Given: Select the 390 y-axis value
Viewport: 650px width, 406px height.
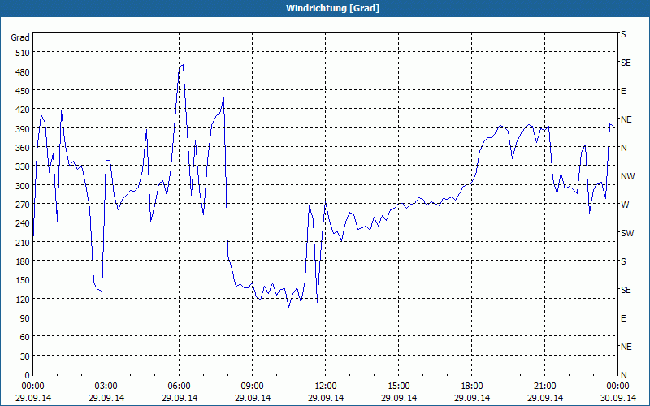Looking at the screenshot, I should click(x=23, y=129).
